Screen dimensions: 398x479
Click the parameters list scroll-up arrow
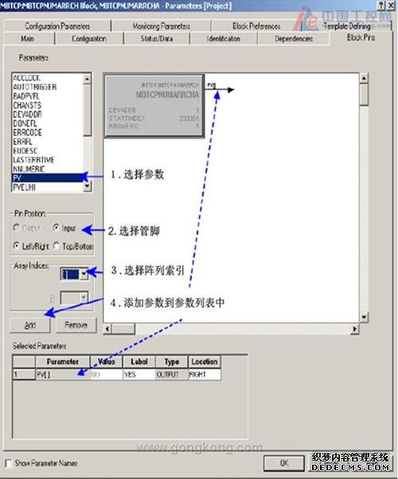tap(87, 79)
